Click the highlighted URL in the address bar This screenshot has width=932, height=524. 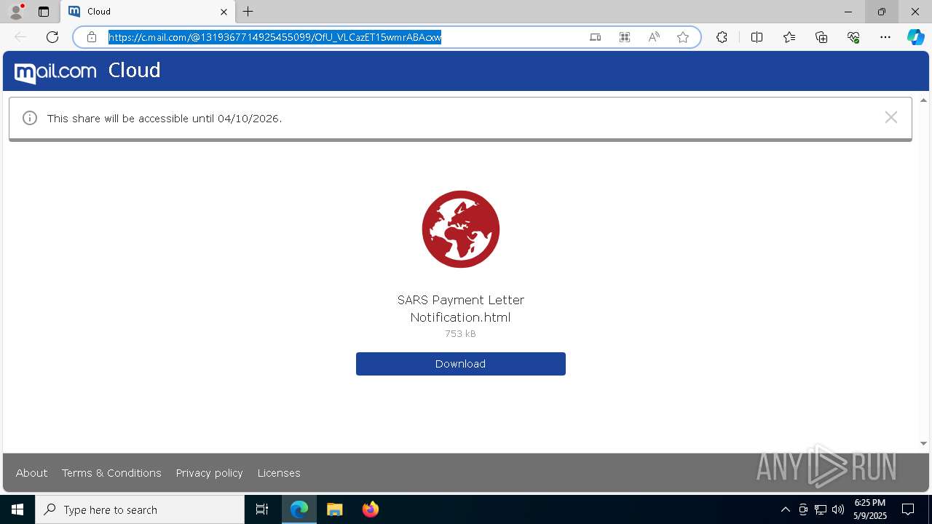tap(275, 37)
